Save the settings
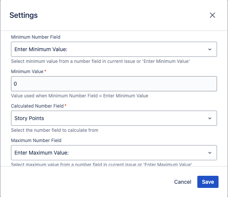 click(x=208, y=182)
